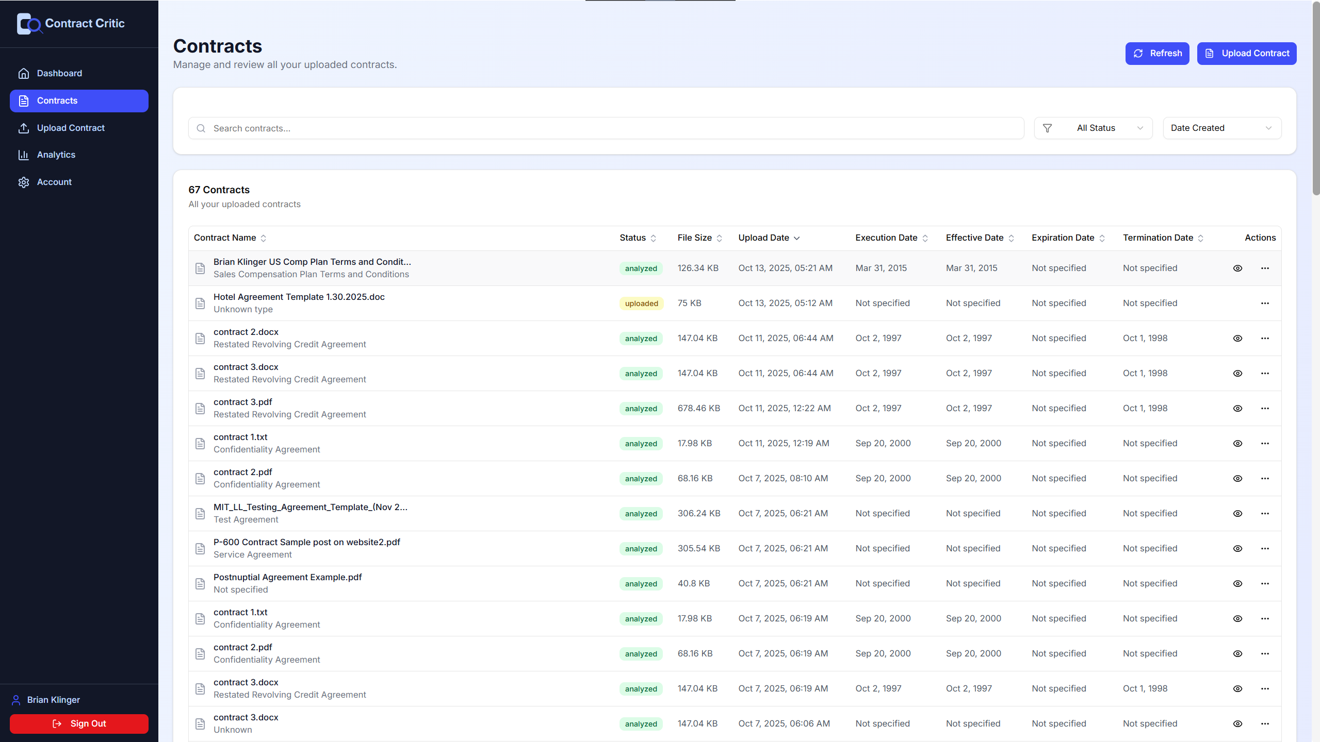
Task: Open the actions menu for contract 2.docx
Action: point(1265,338)
